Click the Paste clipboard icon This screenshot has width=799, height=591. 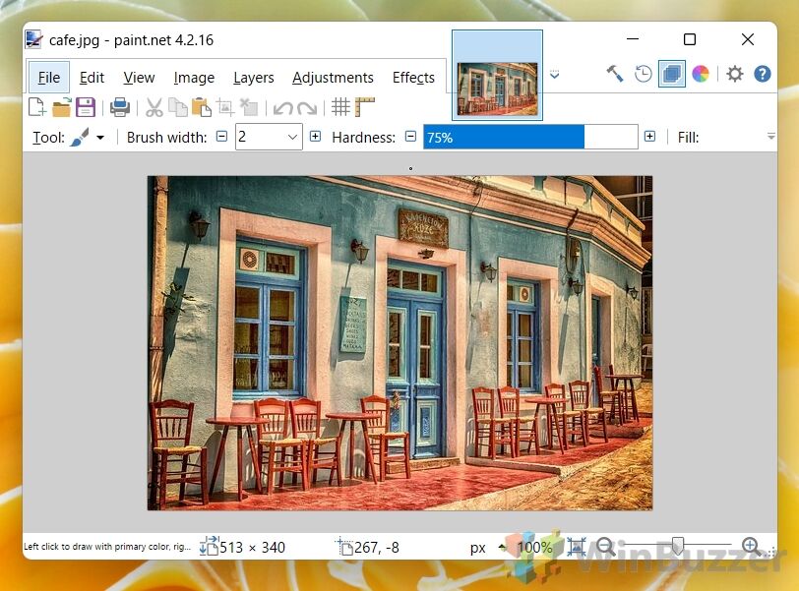[202, 107]
